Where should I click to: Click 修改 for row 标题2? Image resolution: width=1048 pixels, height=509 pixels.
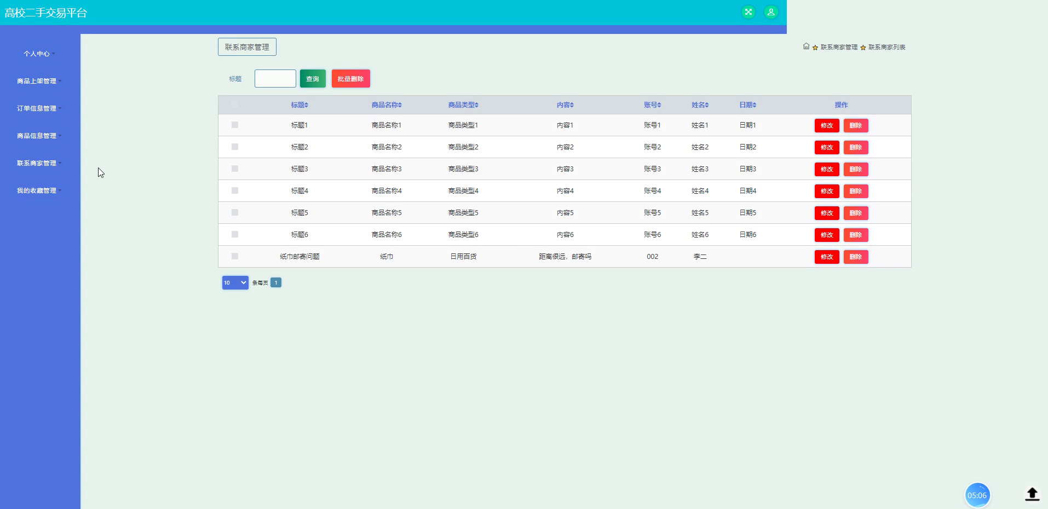tap(827, 147)
